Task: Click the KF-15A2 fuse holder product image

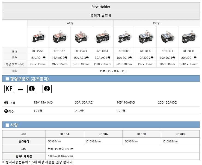Action: tap(60, 37)
